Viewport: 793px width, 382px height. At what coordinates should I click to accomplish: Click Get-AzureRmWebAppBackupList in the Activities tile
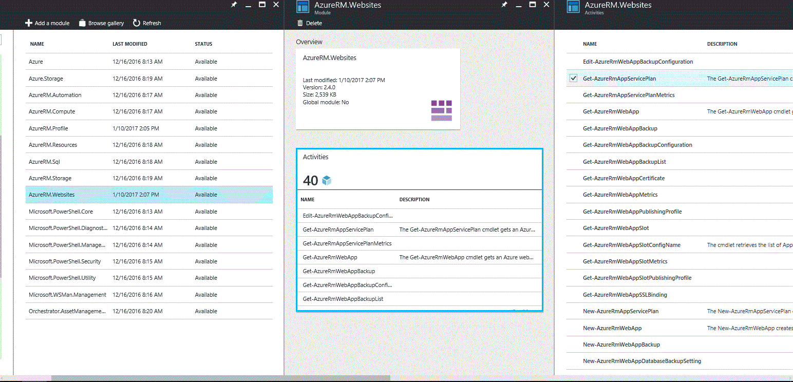[343, 299]
